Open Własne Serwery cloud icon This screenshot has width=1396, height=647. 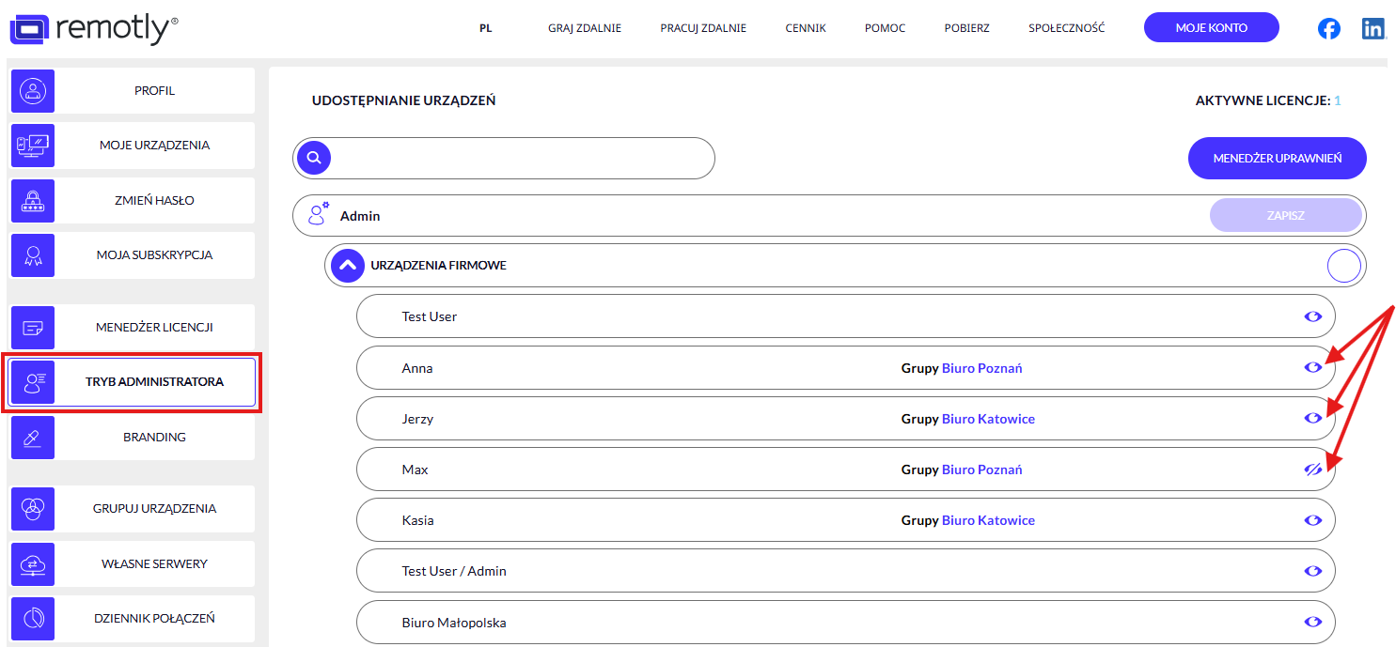coord(33,563)
